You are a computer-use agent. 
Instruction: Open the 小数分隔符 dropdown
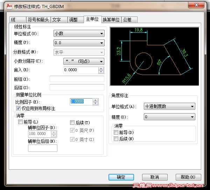point(84,61)
